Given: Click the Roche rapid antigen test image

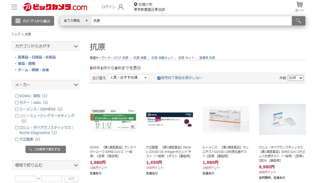Looking at the screenshot, I should (282, 119).
